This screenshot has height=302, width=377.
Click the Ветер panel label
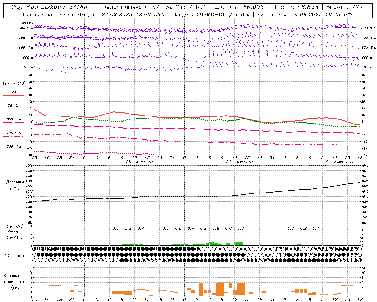(x=27, y=22)
